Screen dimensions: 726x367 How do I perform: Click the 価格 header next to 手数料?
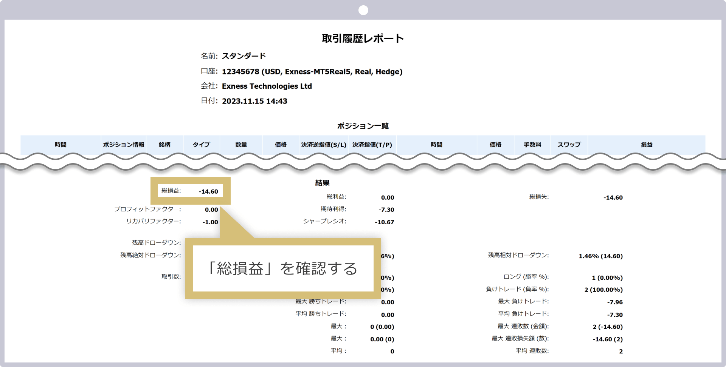pyautogui.click(x=495, y=145)
